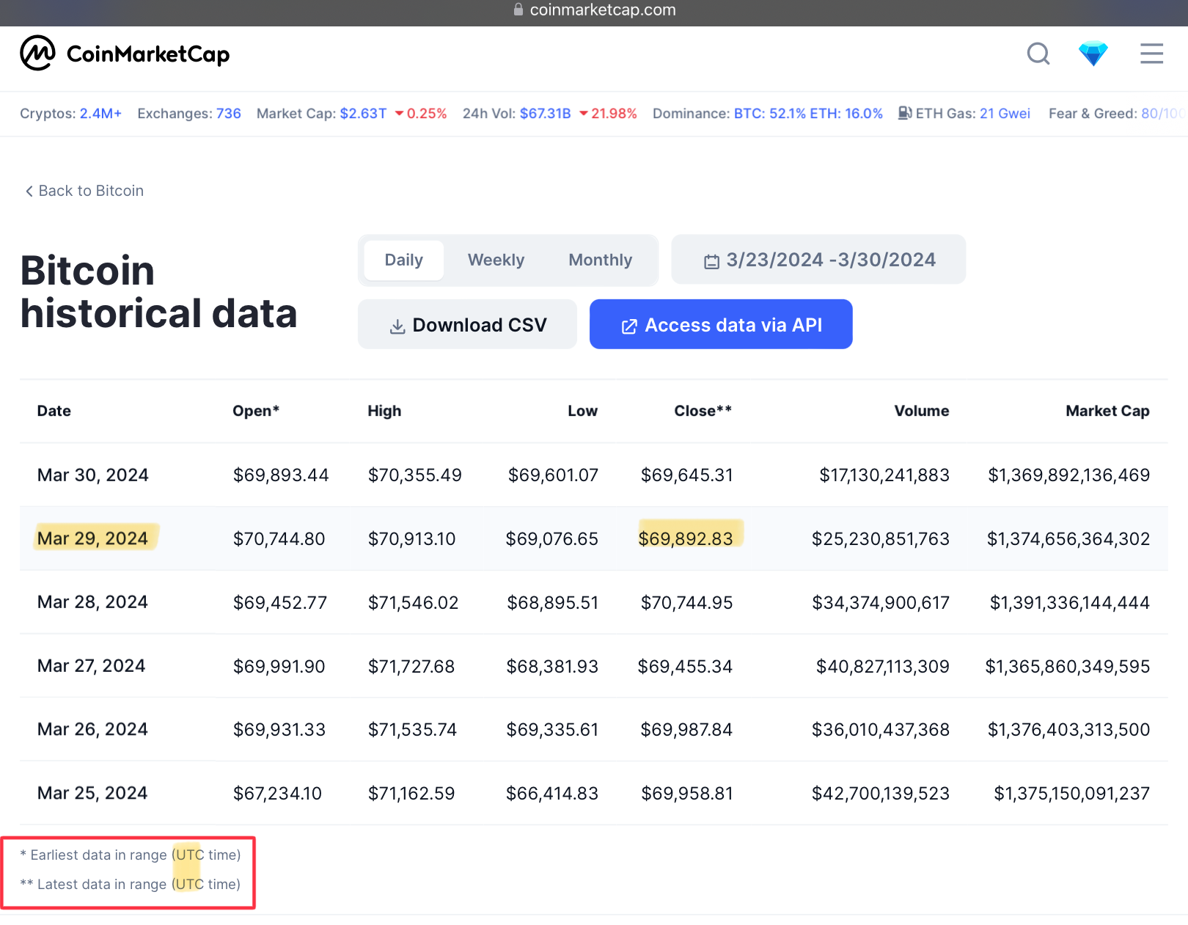Click the calendar icon in date range
The image size is (1188, 925).
[x=711, y=261]
